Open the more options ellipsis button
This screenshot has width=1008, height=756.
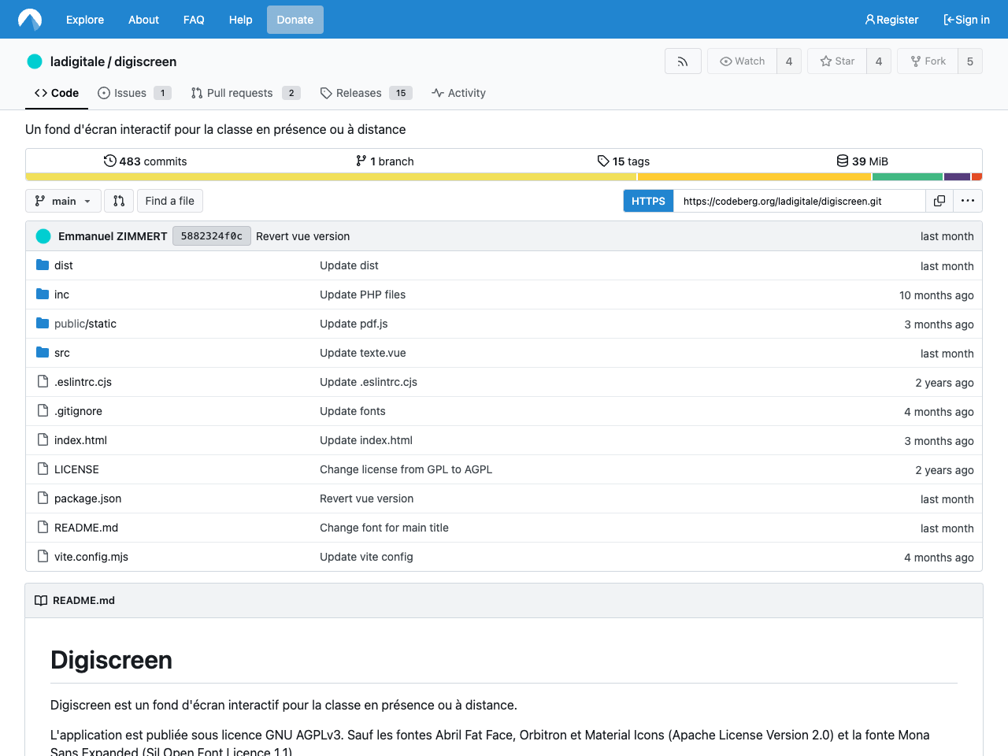[968, 201]
